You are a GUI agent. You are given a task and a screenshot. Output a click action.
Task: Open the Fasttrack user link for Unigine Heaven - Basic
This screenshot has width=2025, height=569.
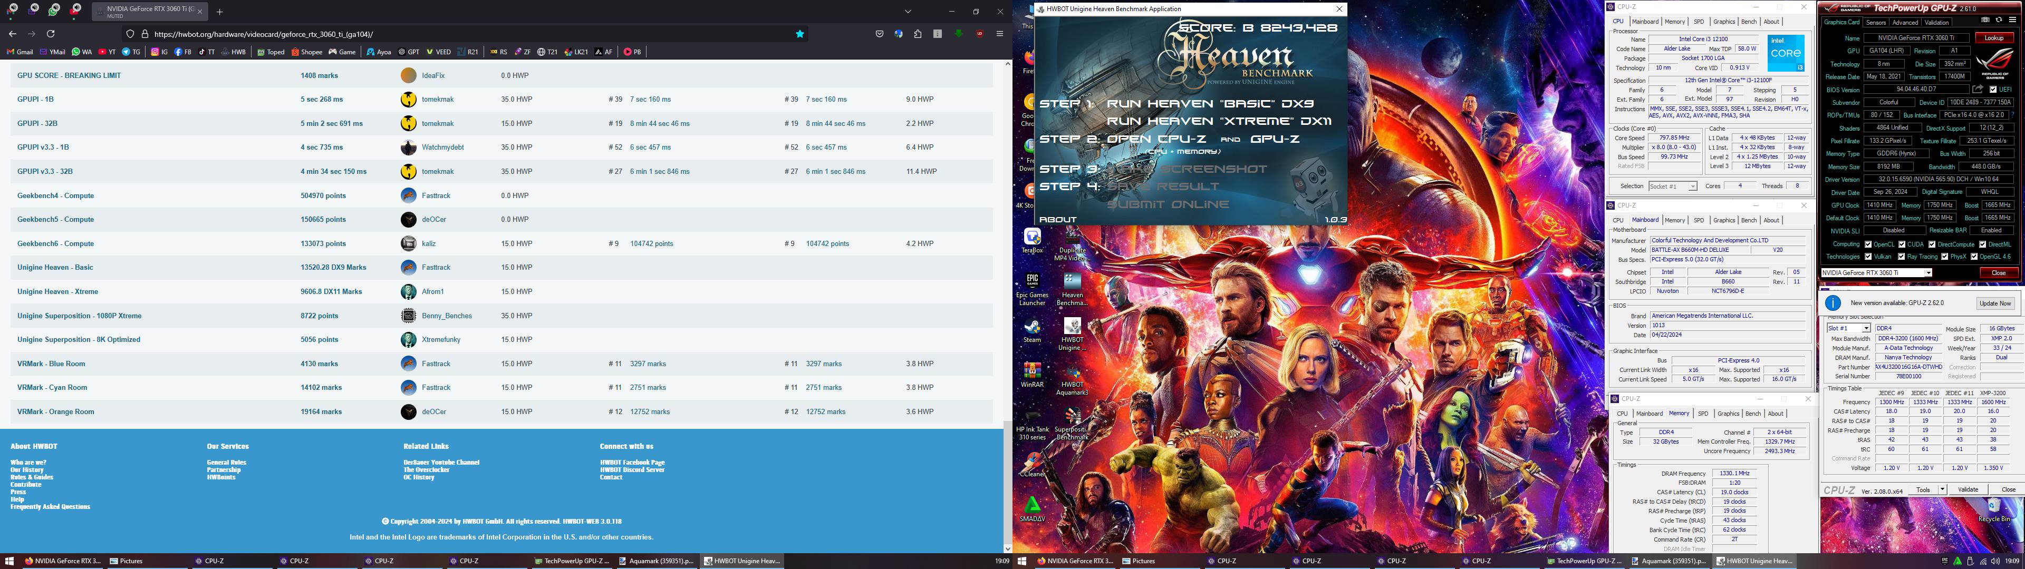coord(436,267)
